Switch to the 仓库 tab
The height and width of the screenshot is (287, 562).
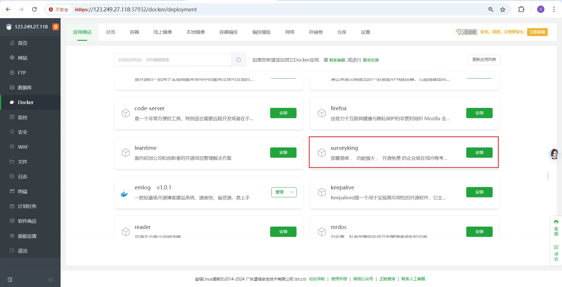(x=342, y=32)
